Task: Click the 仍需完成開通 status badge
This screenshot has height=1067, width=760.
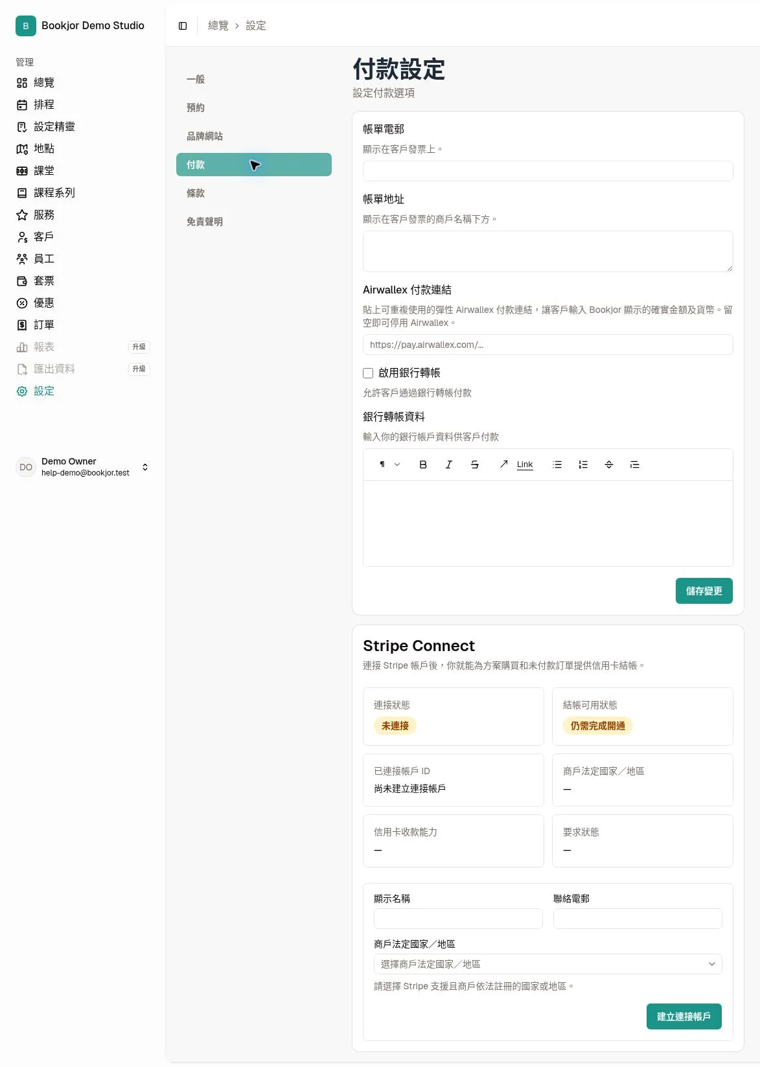Action: tap(598, 726)
